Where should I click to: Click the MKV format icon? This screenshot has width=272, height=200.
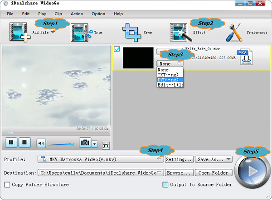(245, 57)
